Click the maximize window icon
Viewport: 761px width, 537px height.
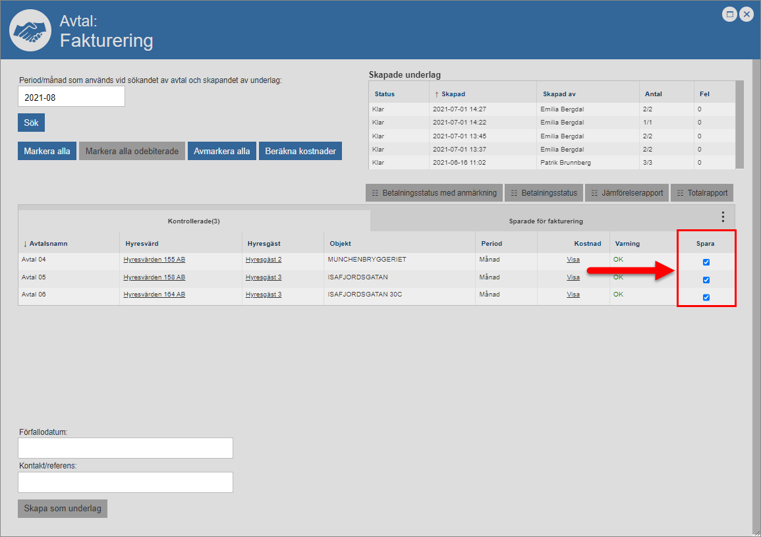pos(729,14)
